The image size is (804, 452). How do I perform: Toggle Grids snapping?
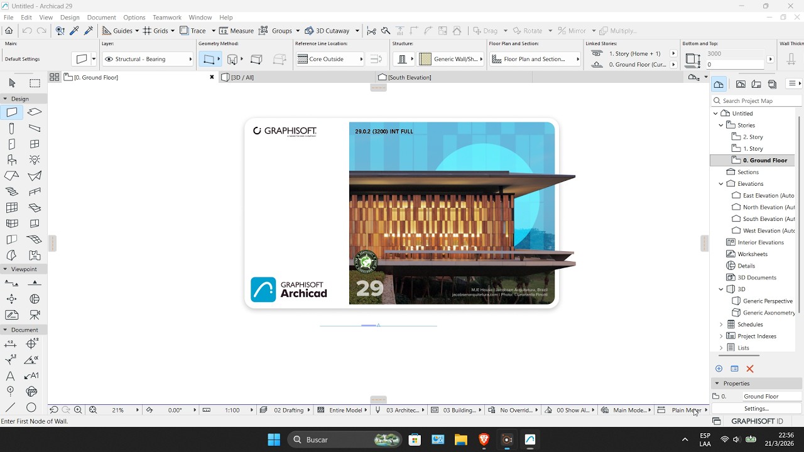[x=155, y=30]
